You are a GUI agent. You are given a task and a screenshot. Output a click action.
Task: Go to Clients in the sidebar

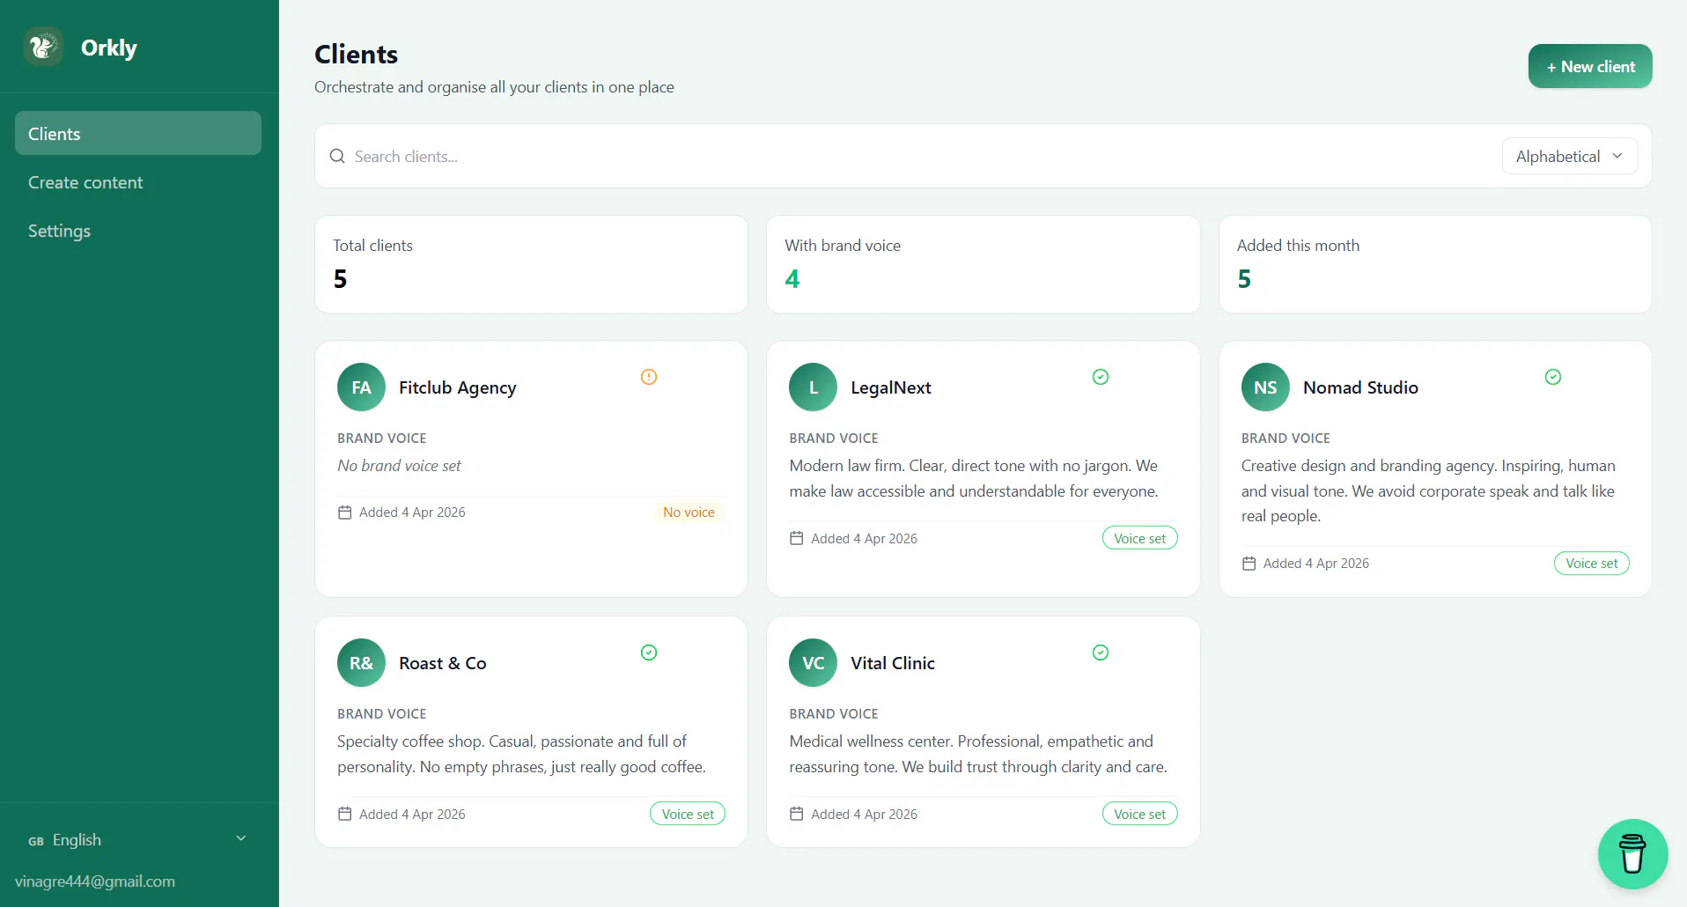[138, 133]
